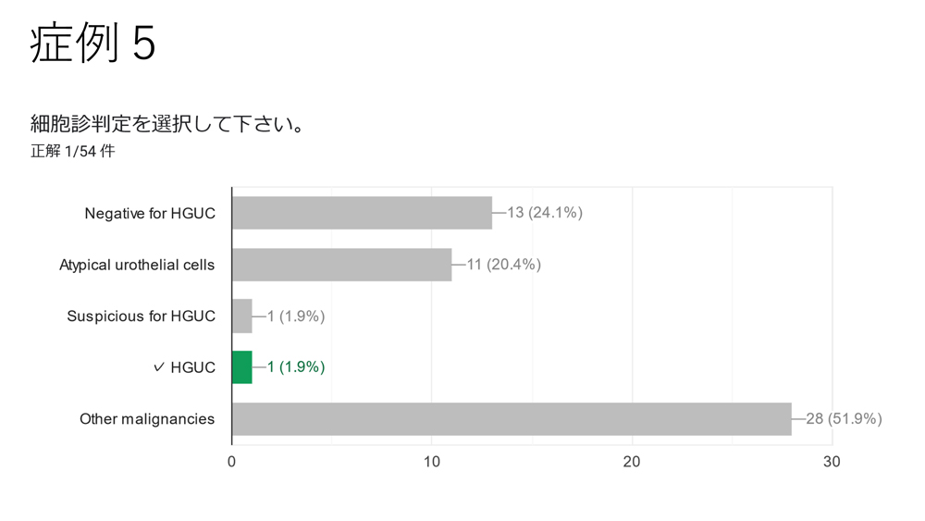925x521 pixels.
Task: Select the Suspicious for HGUC bar
Action: (241, 316)
